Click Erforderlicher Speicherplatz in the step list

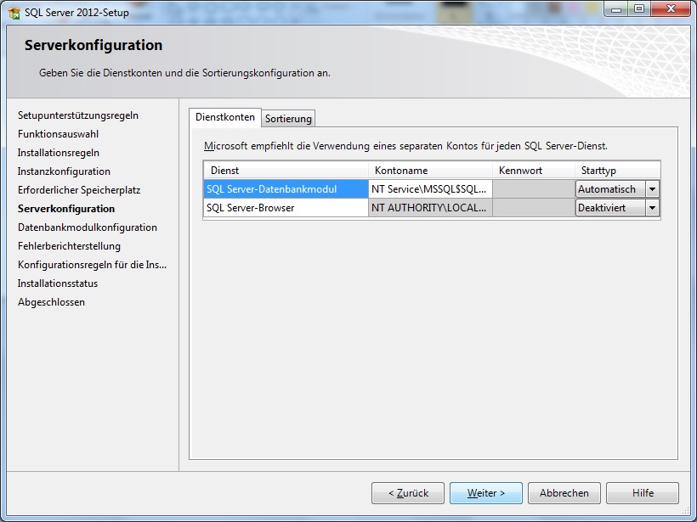(x=79, y=190)
